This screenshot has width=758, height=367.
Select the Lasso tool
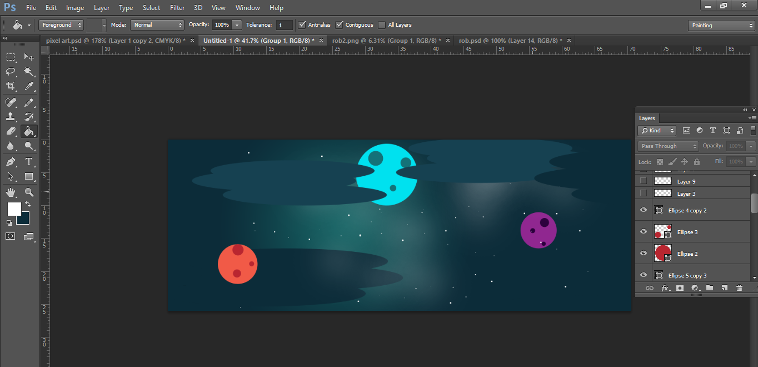tap(11, 72)
